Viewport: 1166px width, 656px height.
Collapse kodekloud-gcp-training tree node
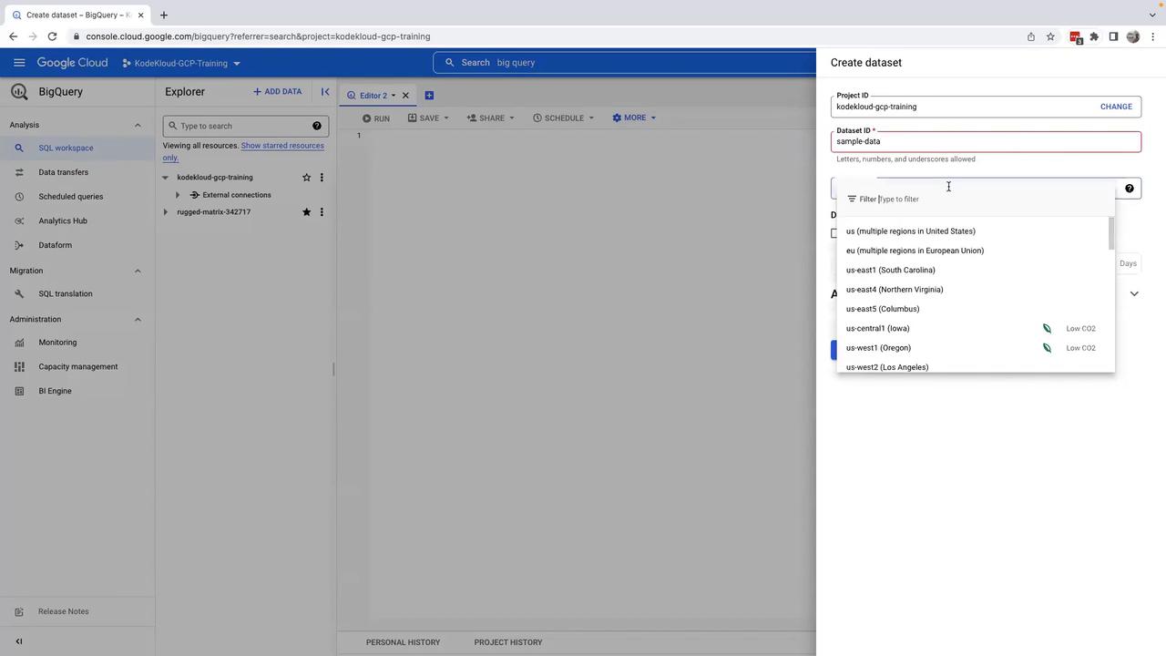[x=165, y=178]
